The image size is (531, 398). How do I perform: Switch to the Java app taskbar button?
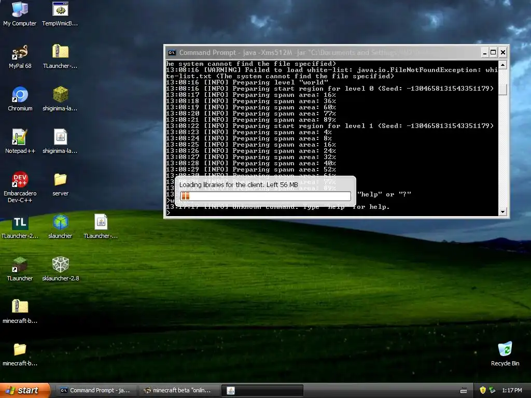[262, 390]
